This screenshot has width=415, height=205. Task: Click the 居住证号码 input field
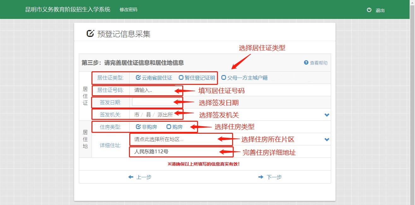pyautogui.click(x=153, y=90)
